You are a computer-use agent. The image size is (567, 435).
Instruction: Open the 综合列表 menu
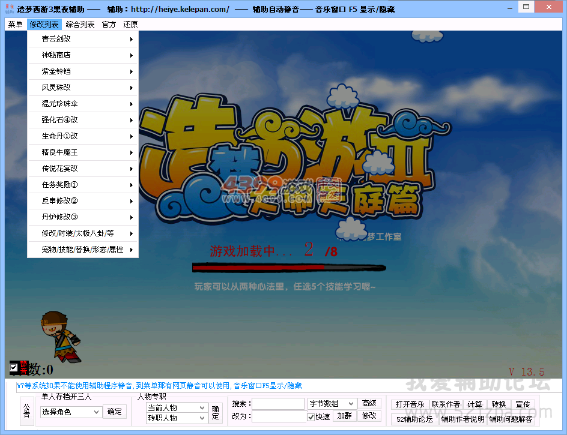[x=80, y=24]
